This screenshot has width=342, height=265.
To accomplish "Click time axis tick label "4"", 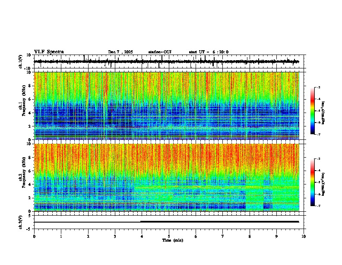I will (142, 236).
